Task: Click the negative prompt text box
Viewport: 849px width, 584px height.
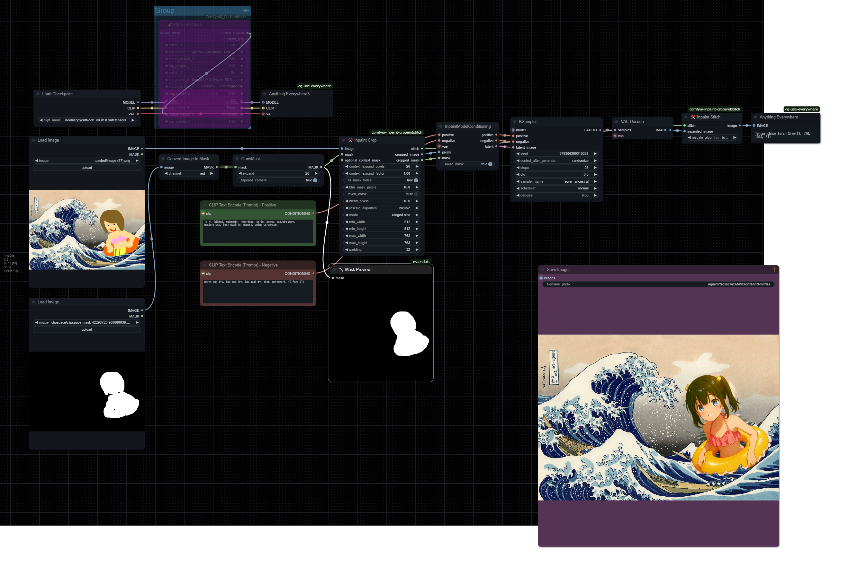Action: 258,291
